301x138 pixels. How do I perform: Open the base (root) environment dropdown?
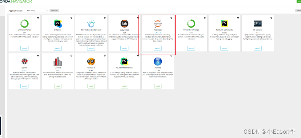click(36, 11)
